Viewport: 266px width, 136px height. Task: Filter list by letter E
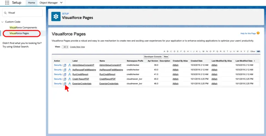click(178, 51)
